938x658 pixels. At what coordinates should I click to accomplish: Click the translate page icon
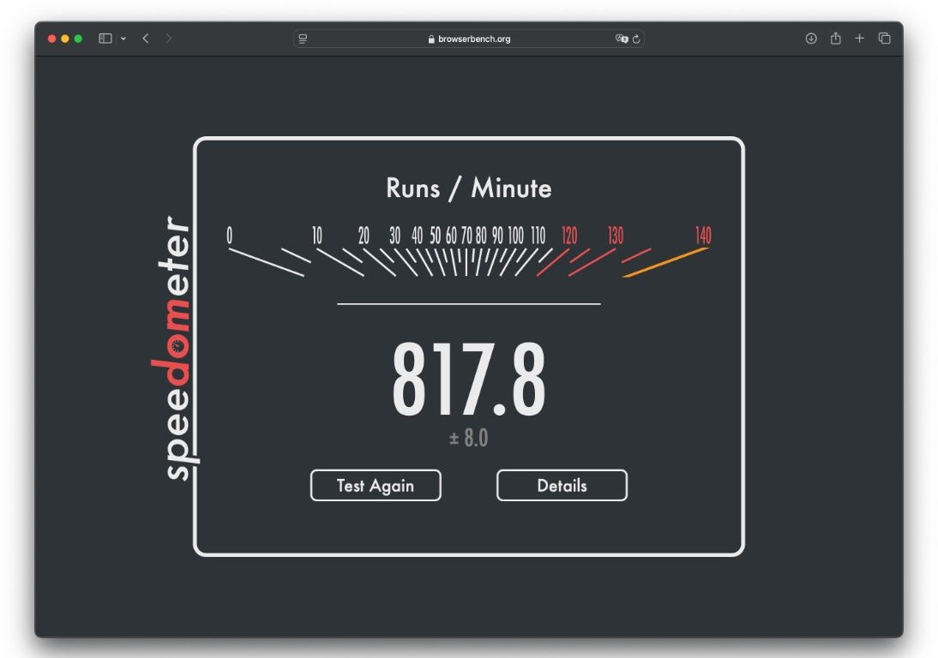(x=622, y=39)
